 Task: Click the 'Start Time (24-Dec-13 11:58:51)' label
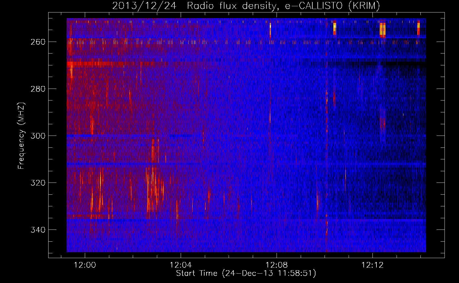tap(246, 273)
